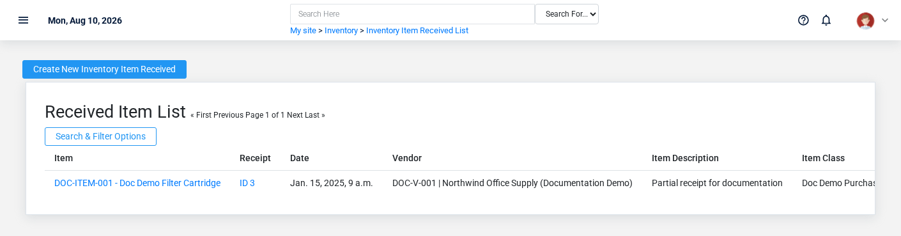901x236 pixels.
Task: Select the Jan. 15, 2025, 9 a.m. date cell
Action: point(332,183)
